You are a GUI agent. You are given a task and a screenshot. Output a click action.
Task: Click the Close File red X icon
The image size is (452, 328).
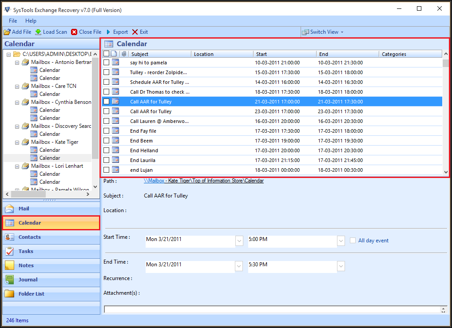74,32
